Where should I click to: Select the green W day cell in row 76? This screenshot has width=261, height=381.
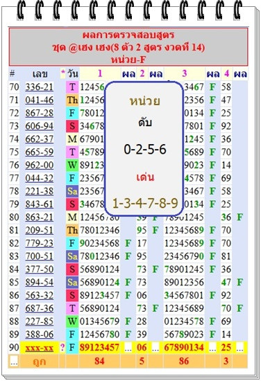coord(72,165)
